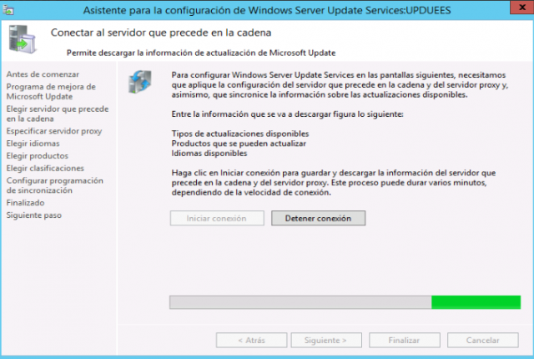Screen dimensions: 534x359
Task: Stop the connection with Detener conexión
Action: coord(319,218)
